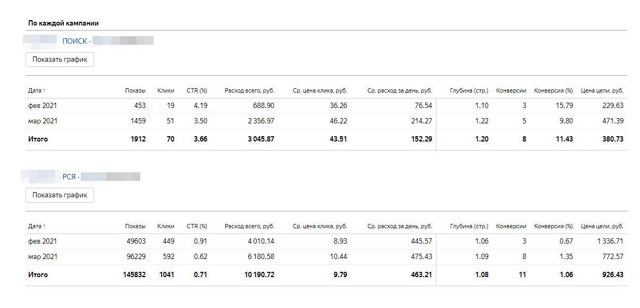This screenshot has height=308, width=640.
Task: Sort РСЯ table by Показы column
Action: pos(135,226)
